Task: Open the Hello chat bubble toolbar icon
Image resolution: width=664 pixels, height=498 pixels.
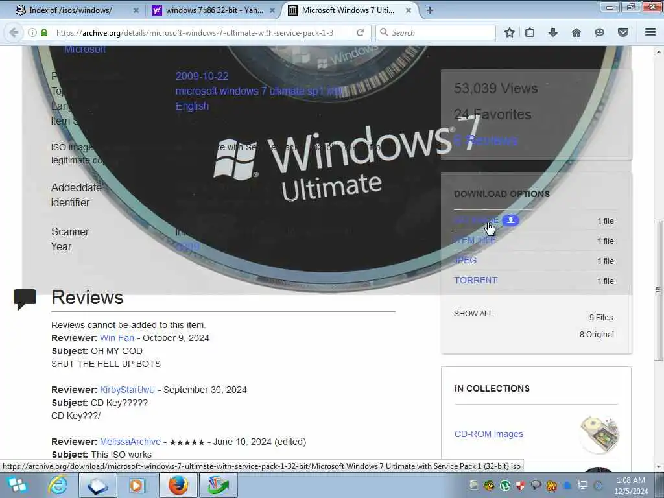Action: (599, 32)
